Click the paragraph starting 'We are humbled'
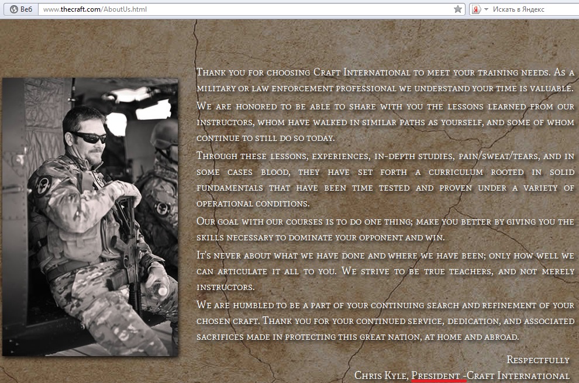 (385, 321)
